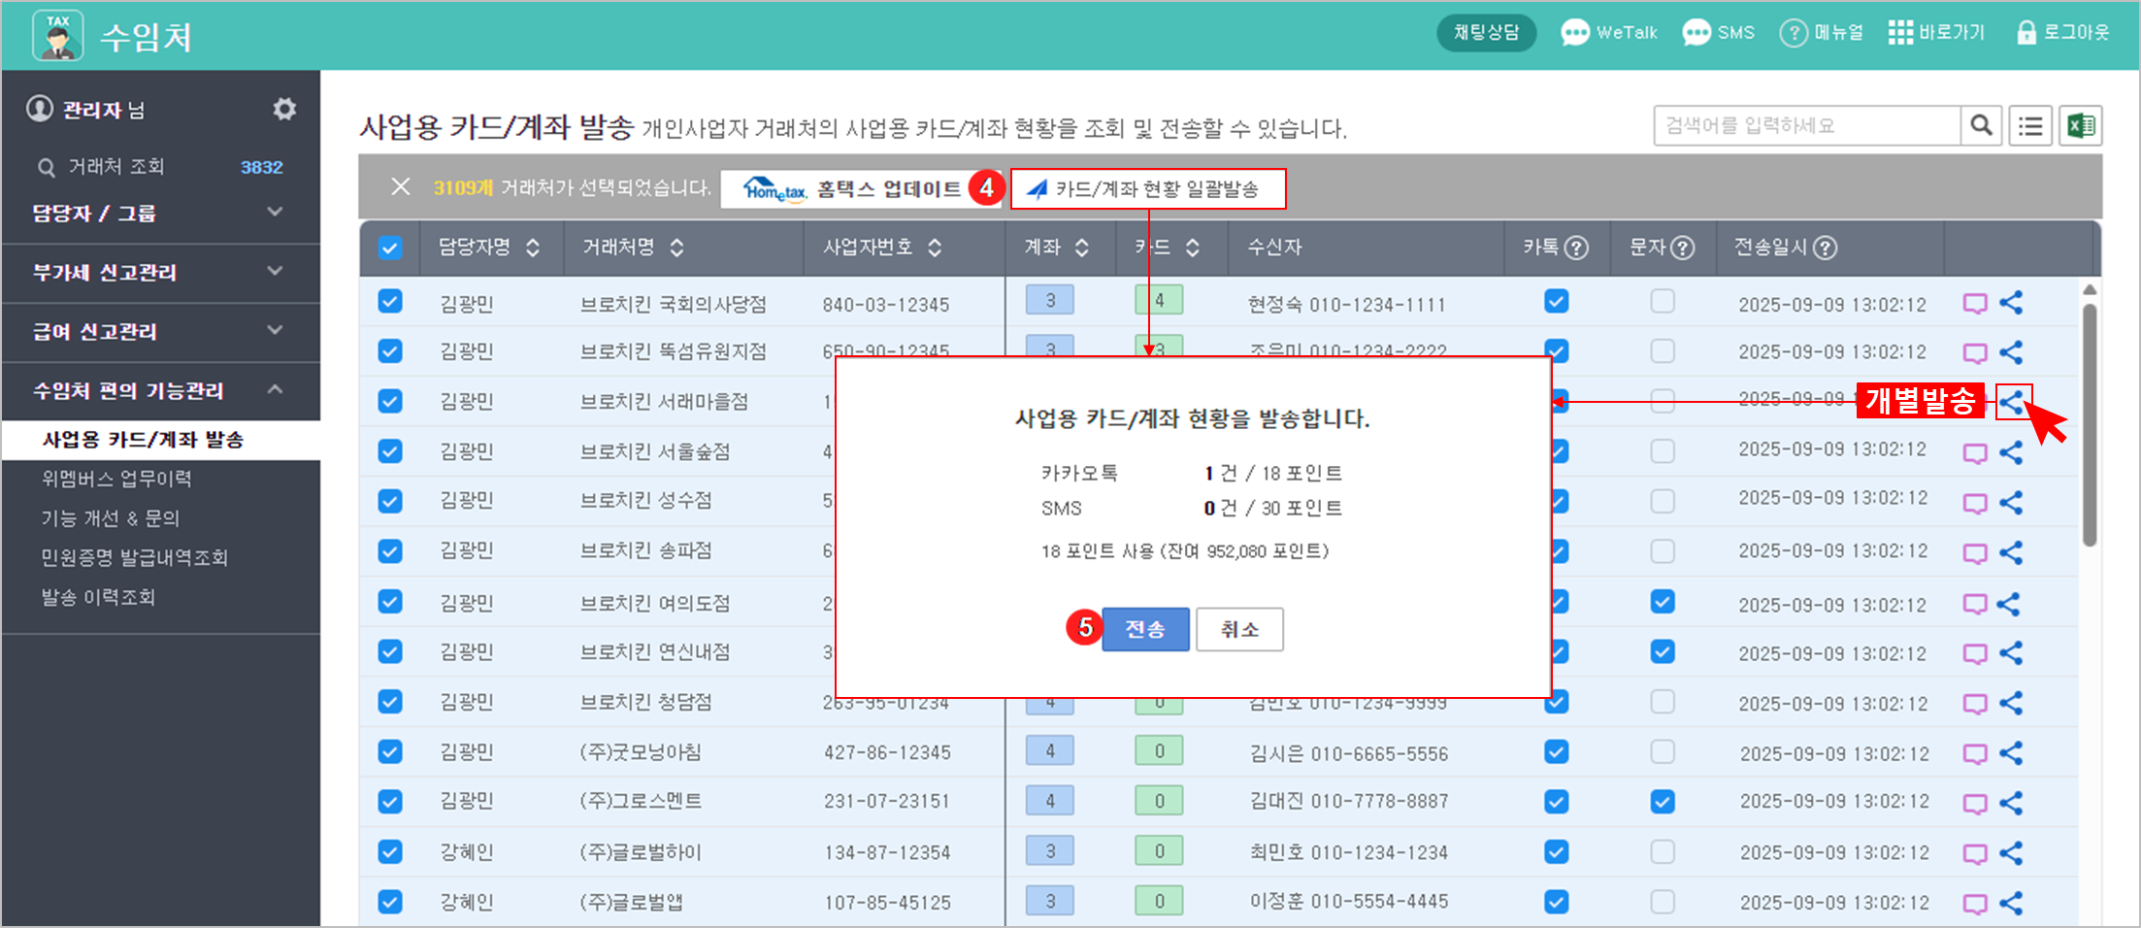The width and height of the screenshot is (2141, 928).
Task: Click message icon for 브로치킨 성수점 row
Action: tap(1975, 504)
